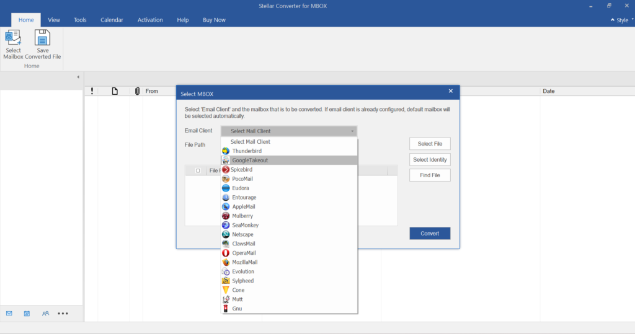Close the Select MBOX dialog

(451, 91)
